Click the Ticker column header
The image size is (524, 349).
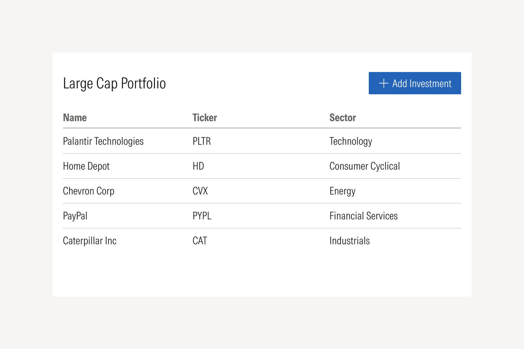point(205,118)
